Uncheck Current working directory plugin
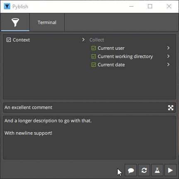Screen dimensions: 179x179 click(94, 56)
